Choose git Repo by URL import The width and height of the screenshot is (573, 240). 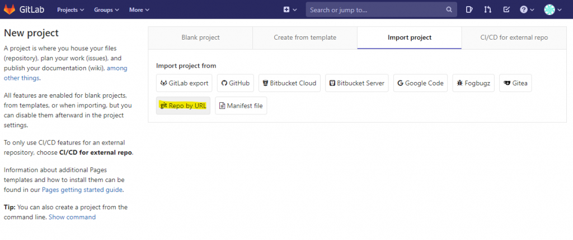(183, 106)
